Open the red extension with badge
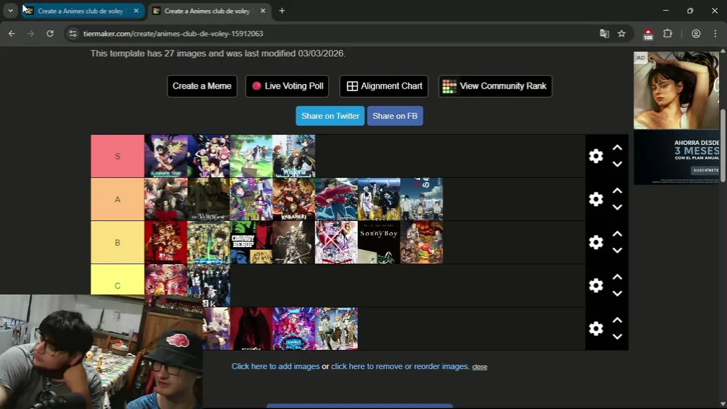727x409 pixels. point(648,34)
